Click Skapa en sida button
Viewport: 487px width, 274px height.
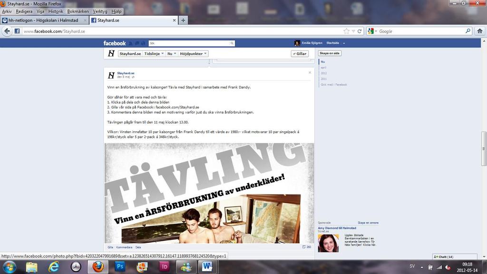[x=330, y=53]
